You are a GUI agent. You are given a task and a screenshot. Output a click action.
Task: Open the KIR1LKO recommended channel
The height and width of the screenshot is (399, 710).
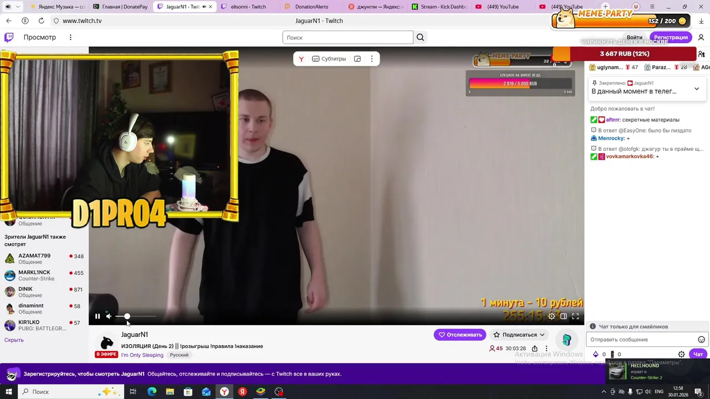(44, 325)
